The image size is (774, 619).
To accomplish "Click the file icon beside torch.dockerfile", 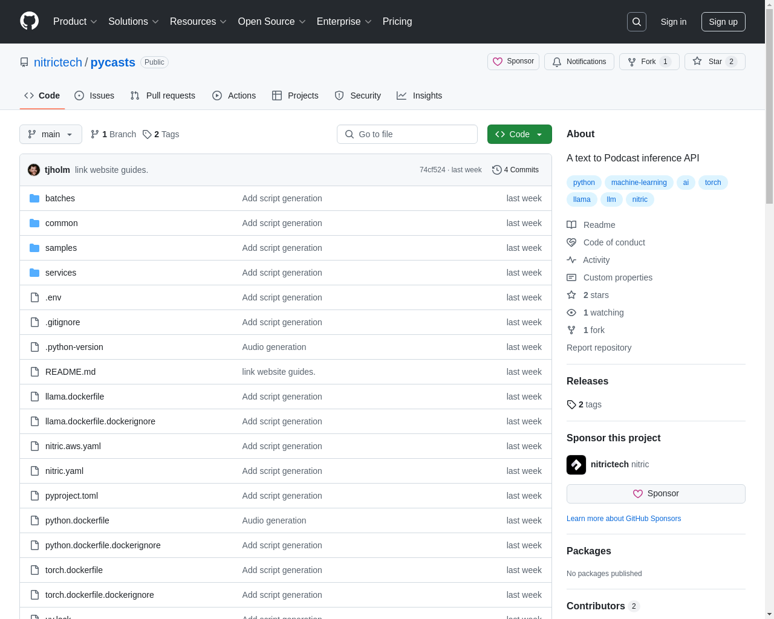I will point(34,570).
